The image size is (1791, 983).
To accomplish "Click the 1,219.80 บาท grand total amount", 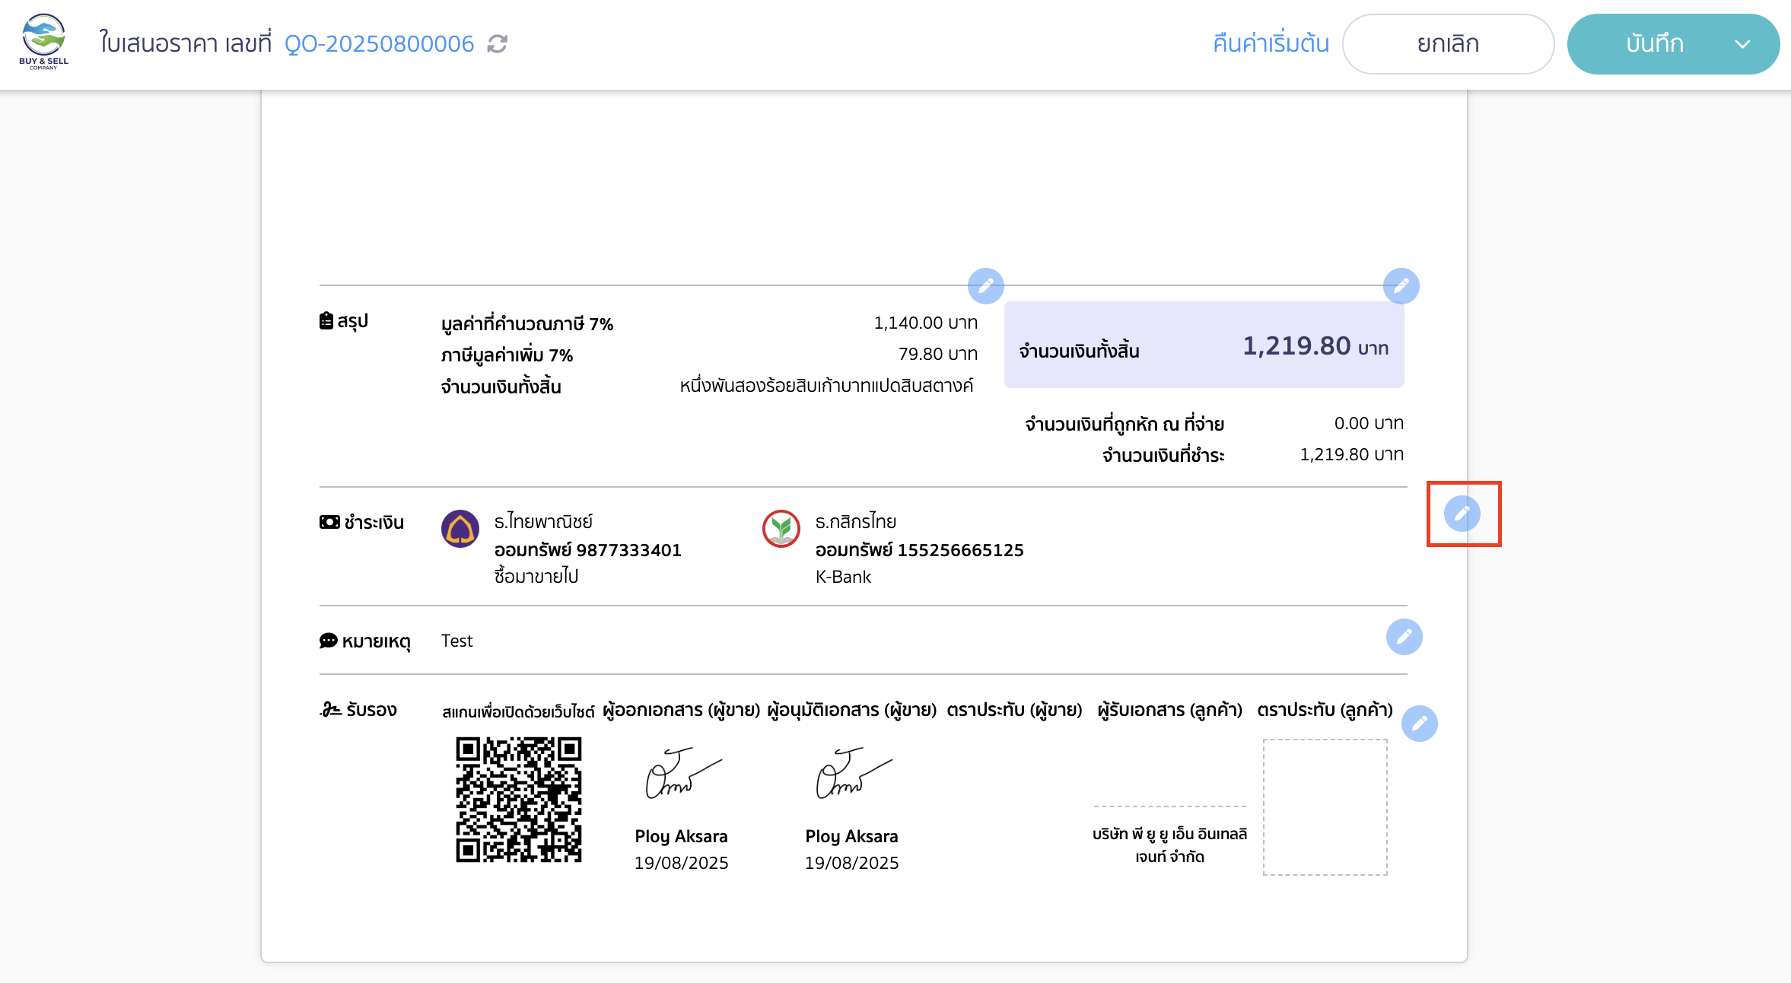I will pos(1315,346).
